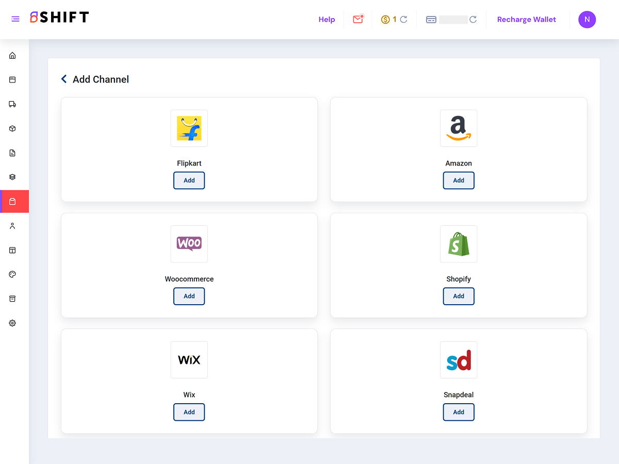Open the Help link
The height and width of the screenshot is (464, 619).
tap(327, 20)
